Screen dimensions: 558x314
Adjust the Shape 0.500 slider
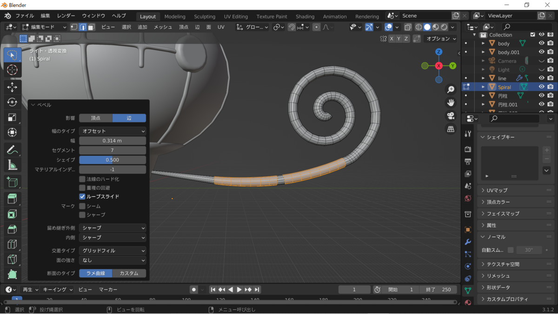[113, 160]
